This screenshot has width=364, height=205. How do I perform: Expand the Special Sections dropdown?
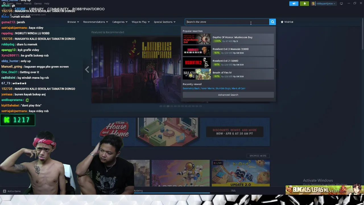point(164,22)
